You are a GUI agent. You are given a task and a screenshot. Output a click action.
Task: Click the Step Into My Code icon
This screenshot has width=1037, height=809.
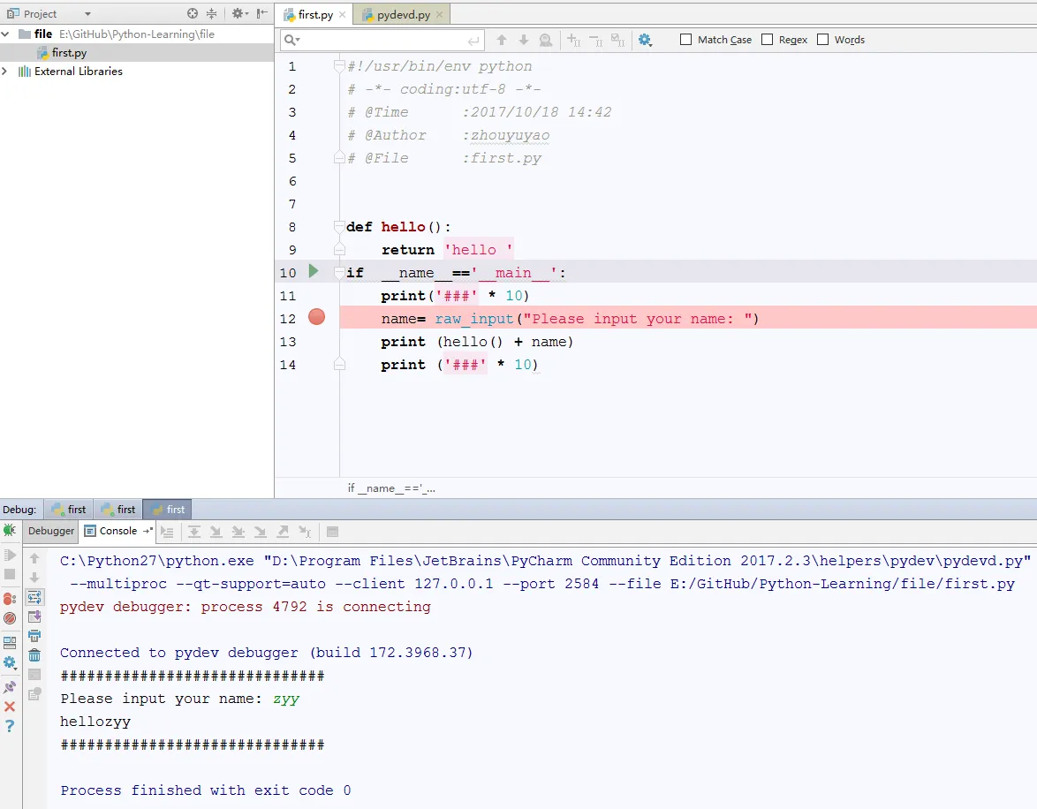click(x=238, y=531)
